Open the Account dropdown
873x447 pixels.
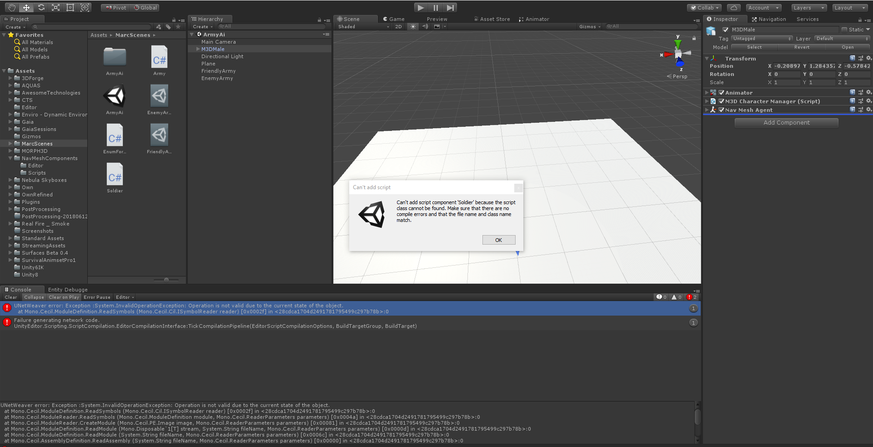click(x=763, y=8)
